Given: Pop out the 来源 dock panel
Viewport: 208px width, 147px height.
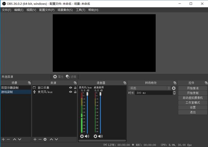Looking at the screenshot, I should pyautogui.click(x=75, y=83).
